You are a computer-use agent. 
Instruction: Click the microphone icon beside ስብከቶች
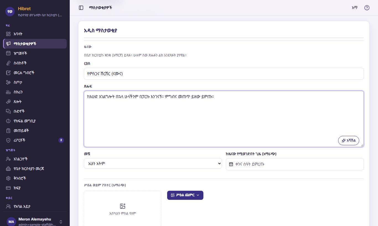[x=8, y=63]
